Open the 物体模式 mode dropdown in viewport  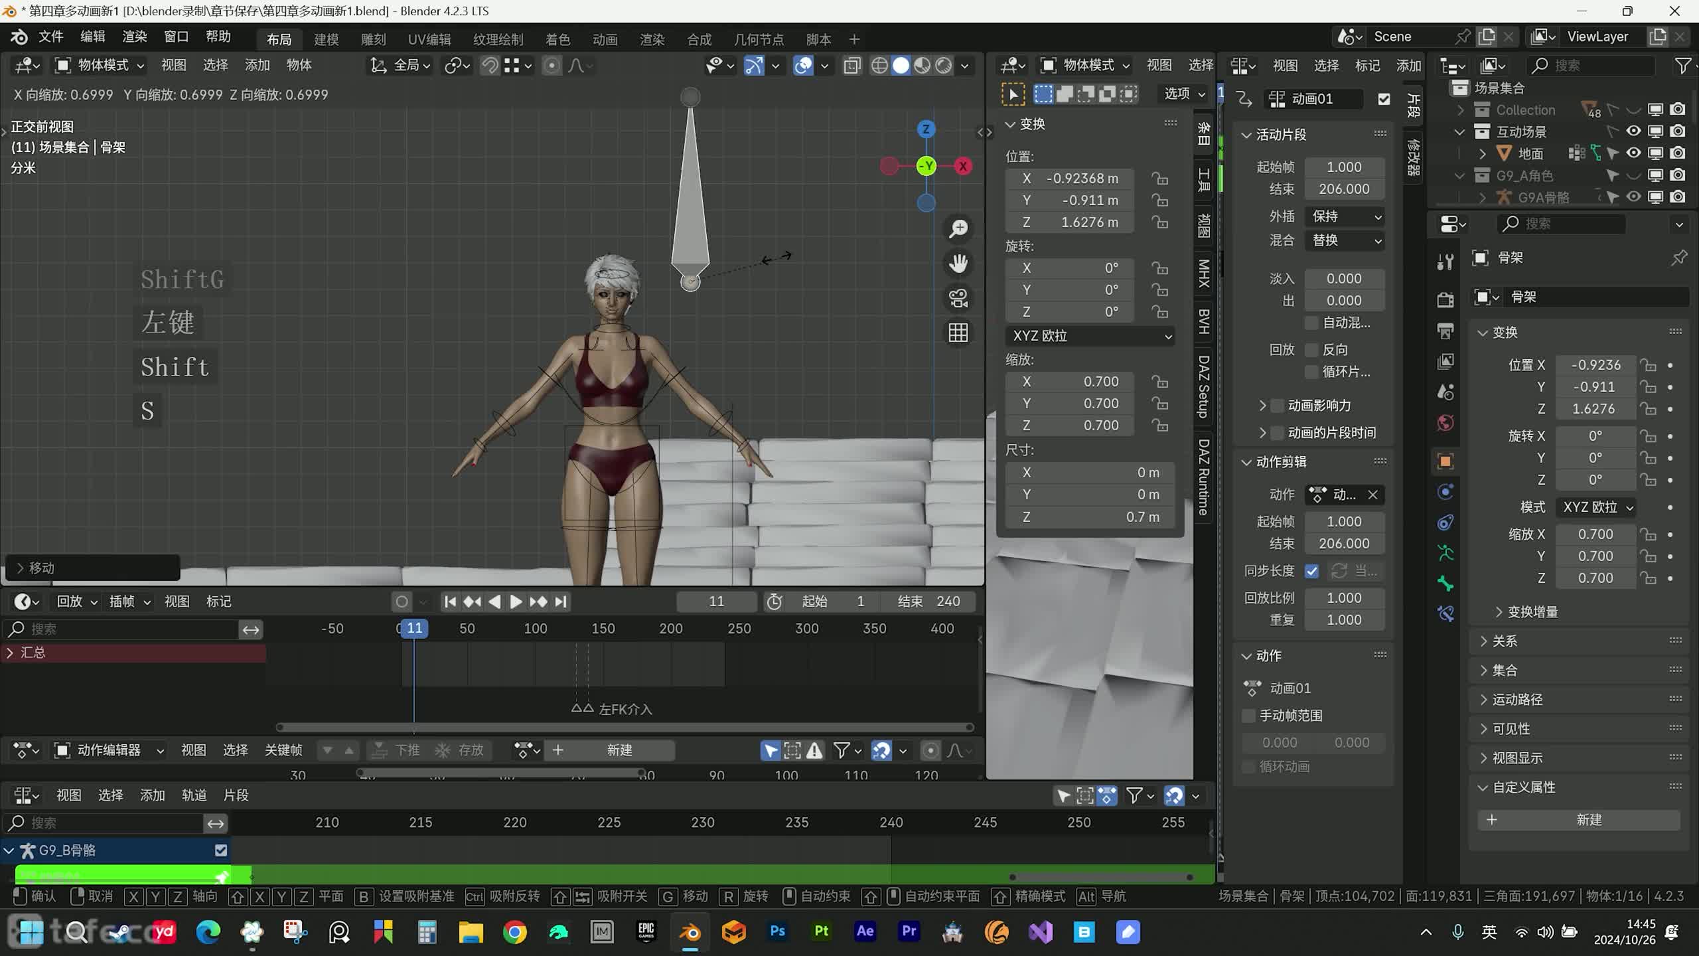click(100, 65)
